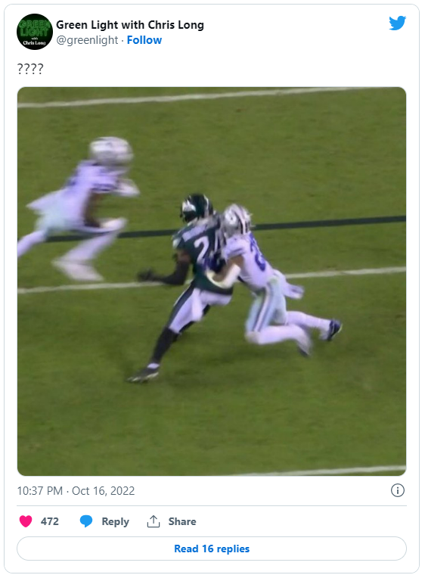Click the @greenlight handle
This screenshot has width=425, height=575.
tap(87, 40)
